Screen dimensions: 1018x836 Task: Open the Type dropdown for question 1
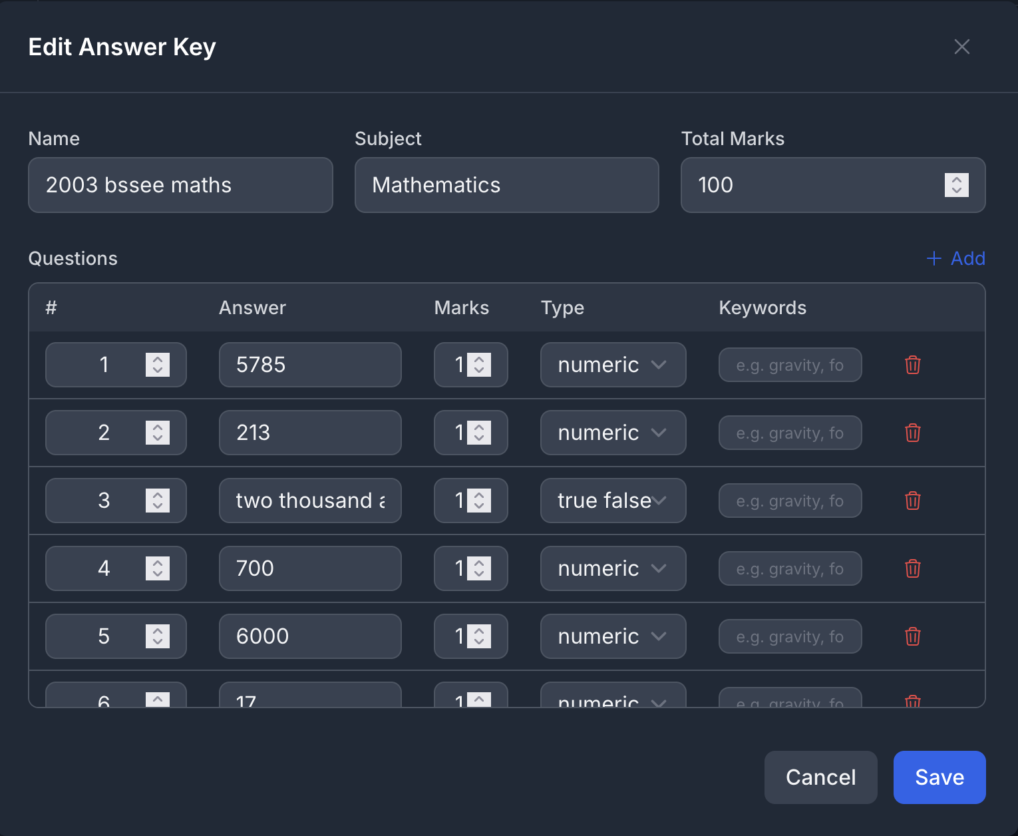click(x=613, y=365)
